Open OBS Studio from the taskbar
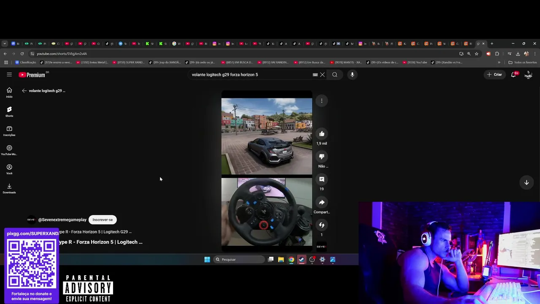This screenshot has width=540, height=304. (x=312, y=260)
